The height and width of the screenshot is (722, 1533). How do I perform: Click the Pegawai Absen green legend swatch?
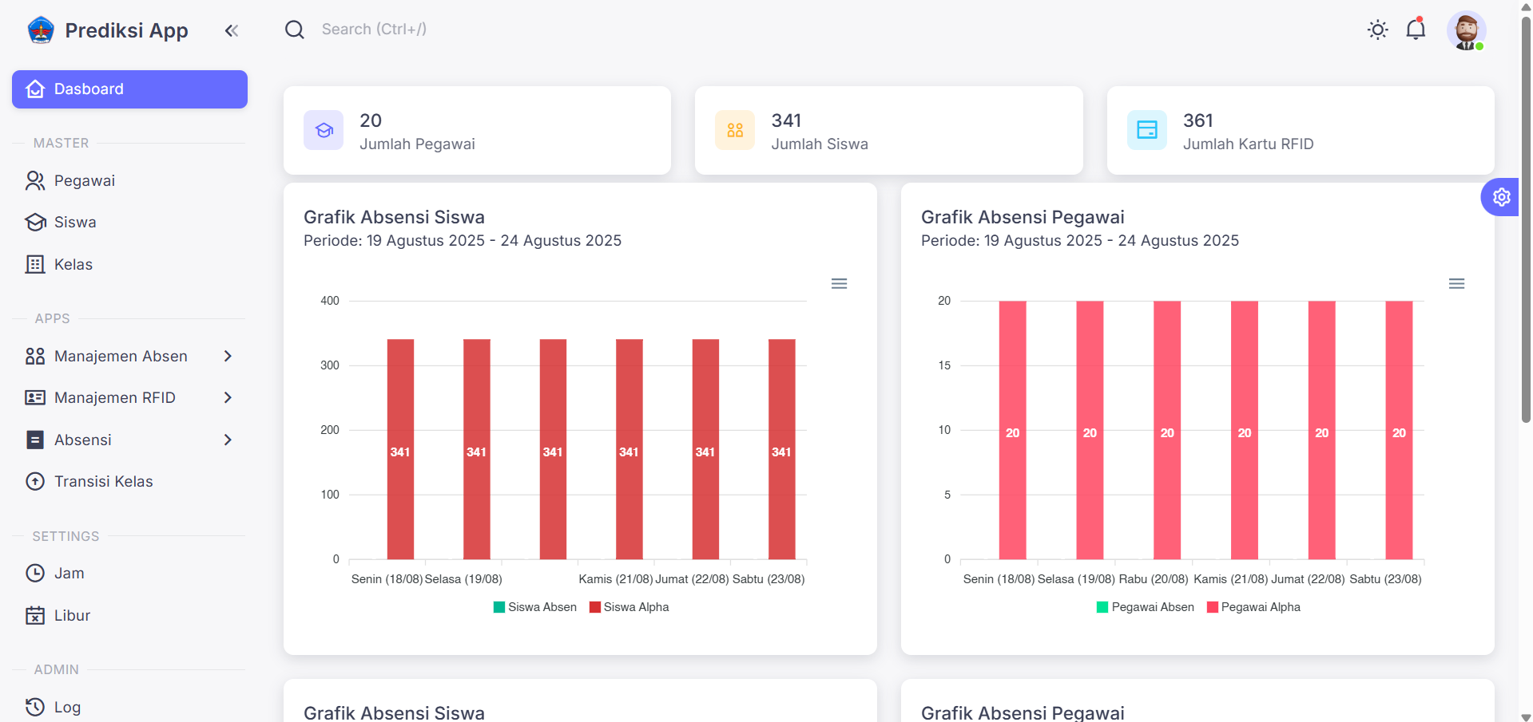click(1102, 608)
